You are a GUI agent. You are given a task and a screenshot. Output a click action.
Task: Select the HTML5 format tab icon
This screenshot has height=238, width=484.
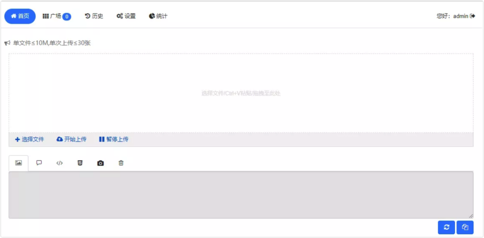[x=80, y=163]
